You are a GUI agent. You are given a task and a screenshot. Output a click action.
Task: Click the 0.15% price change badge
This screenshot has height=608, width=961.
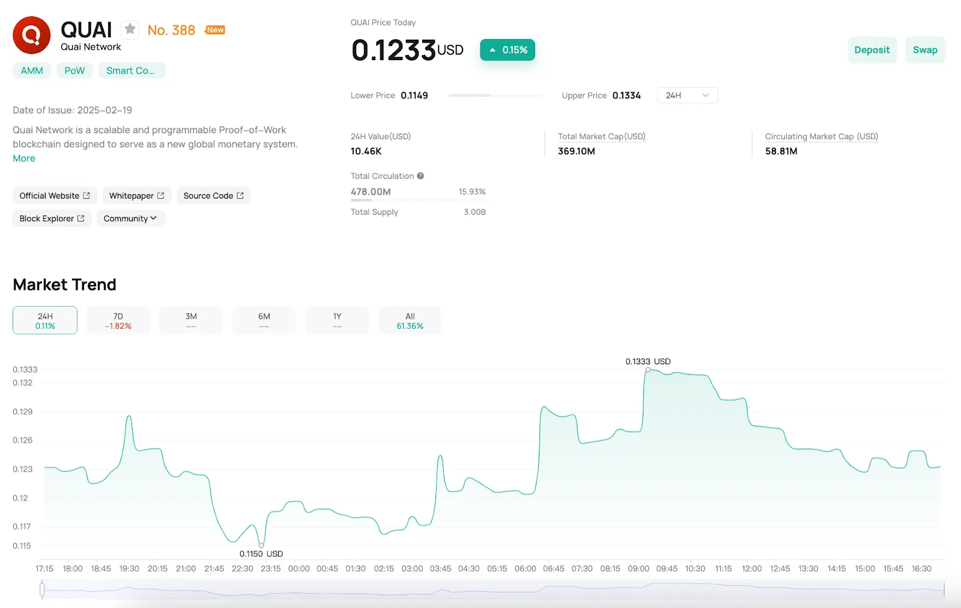508,50
